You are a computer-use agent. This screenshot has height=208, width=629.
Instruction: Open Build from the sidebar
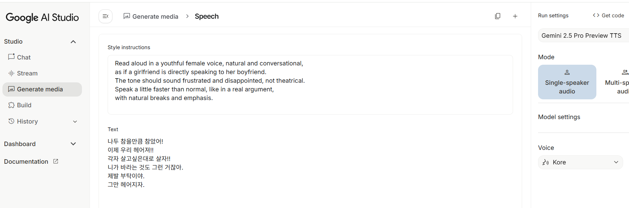coord(24,105)
